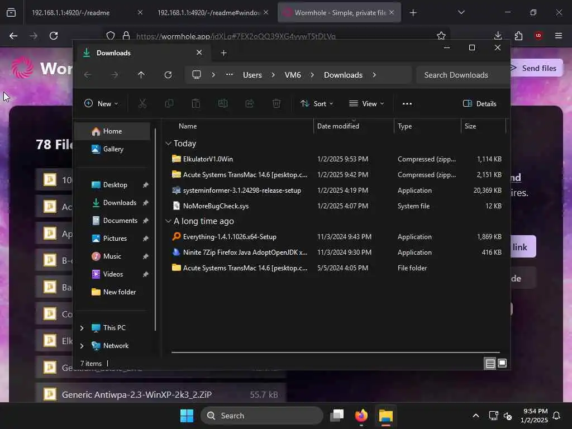Open Firefox extensions puzzle icon

pyautogui.click(x=518, y=36)
